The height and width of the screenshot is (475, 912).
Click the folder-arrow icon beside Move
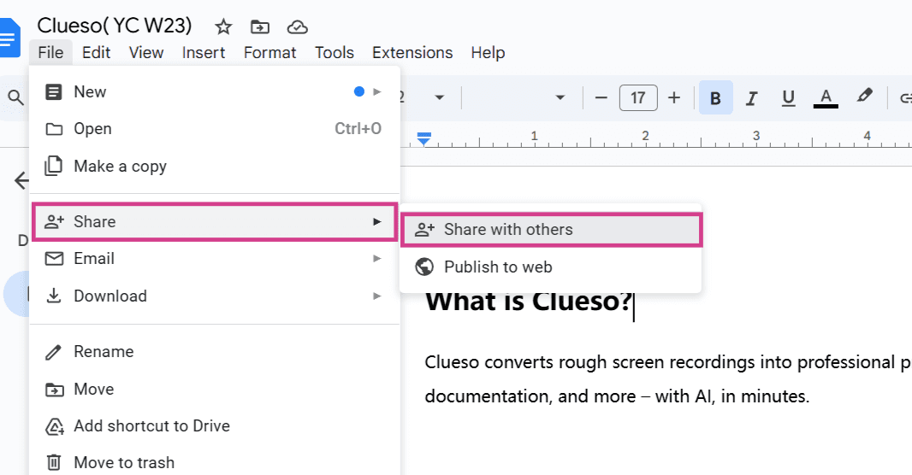54,389
